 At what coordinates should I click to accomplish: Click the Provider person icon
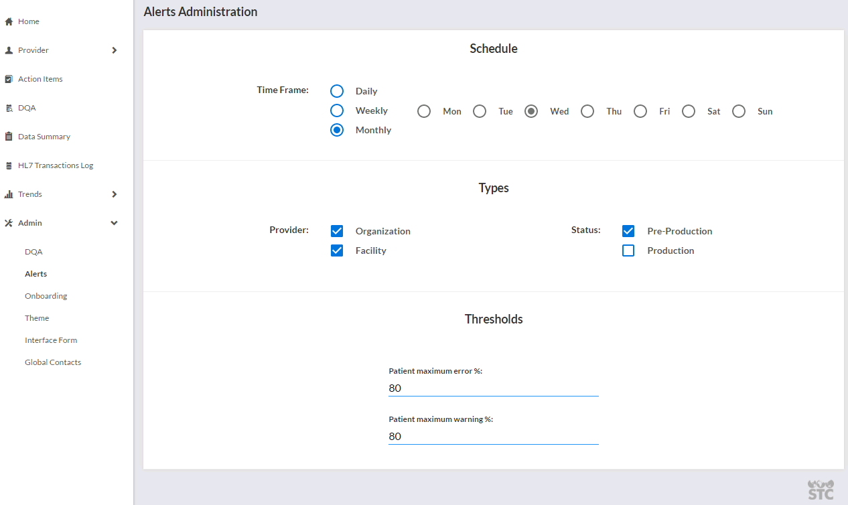pos(9,50)
